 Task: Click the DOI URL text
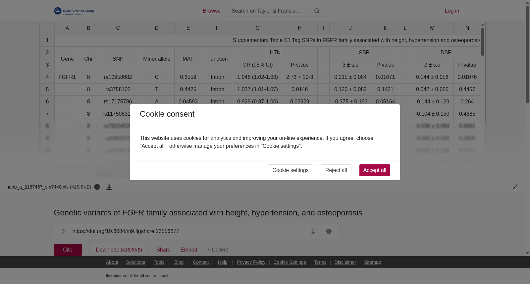click(126, 231)
